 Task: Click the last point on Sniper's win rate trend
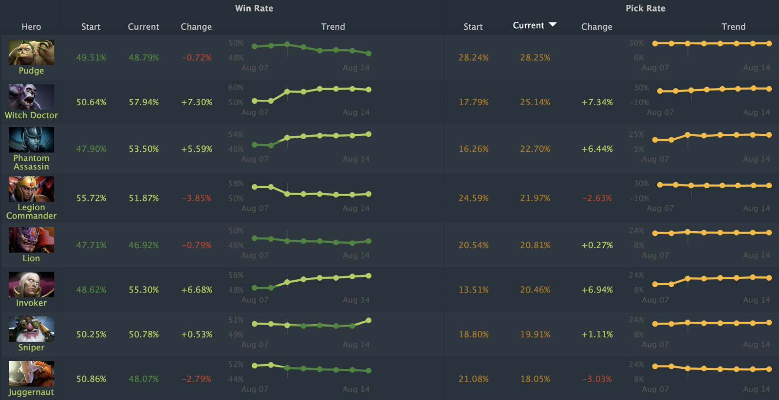click(369, 320)
